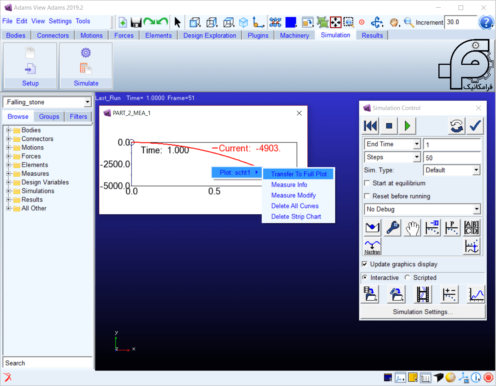
Task: Click the End Time value input field
Action: click(x=452, y=145)
